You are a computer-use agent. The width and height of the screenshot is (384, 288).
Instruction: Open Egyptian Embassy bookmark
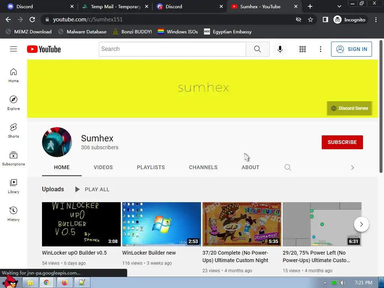pos(228,32)
